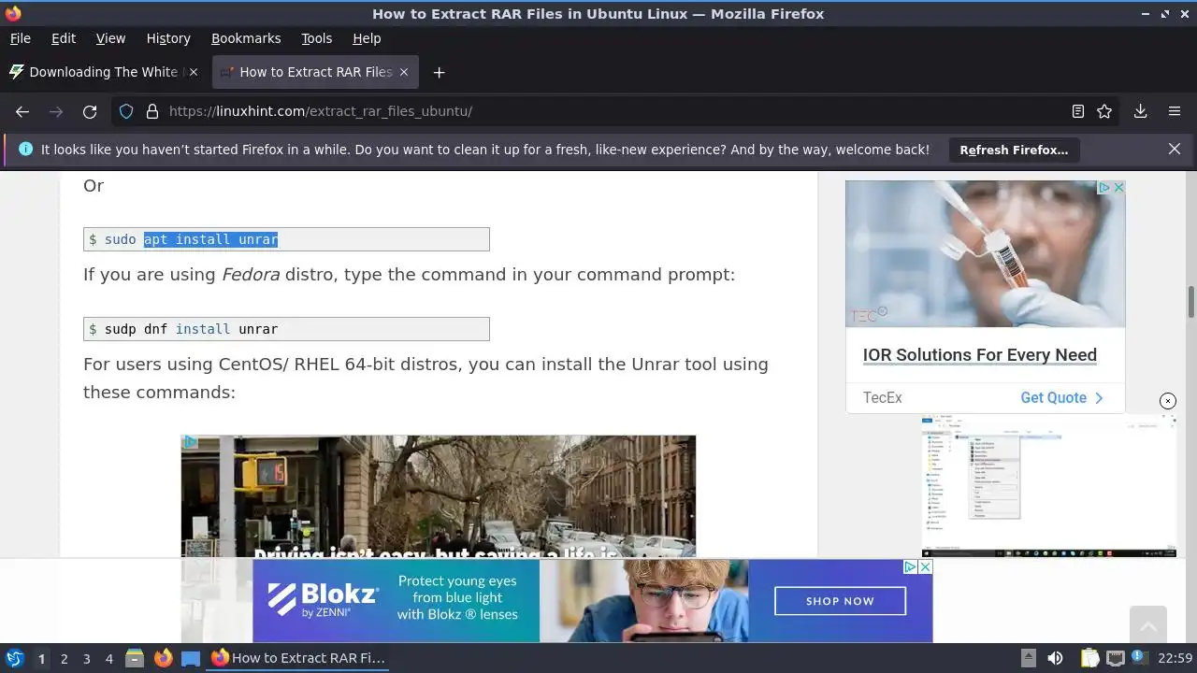Switch to 'Downloading The White' tab
The height and width of the screenshot is (673, 1197).
pyautogui.click(x=106, y=72)
